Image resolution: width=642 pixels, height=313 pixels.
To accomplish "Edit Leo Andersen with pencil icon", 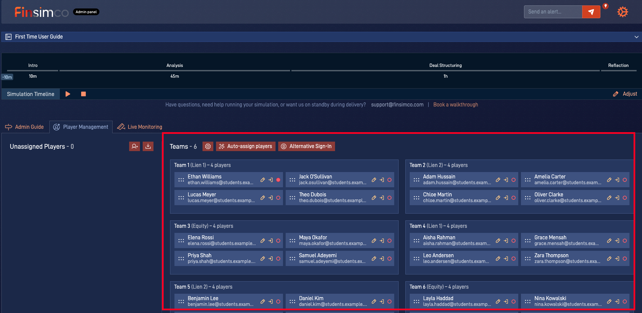I will coord(498,259).
